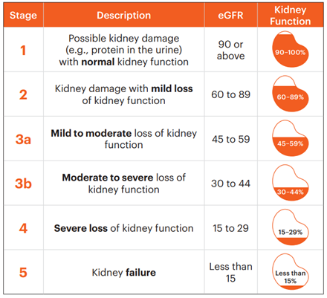Click the Less than 15% kidney icon
327x298 pixels.
(x=291, y=272)
